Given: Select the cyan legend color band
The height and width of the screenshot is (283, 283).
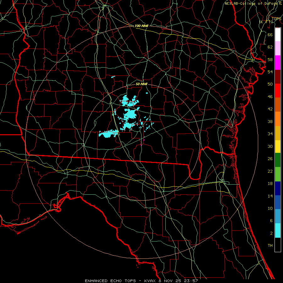Looking at the screenshot, I should click(x=278, y=230).
